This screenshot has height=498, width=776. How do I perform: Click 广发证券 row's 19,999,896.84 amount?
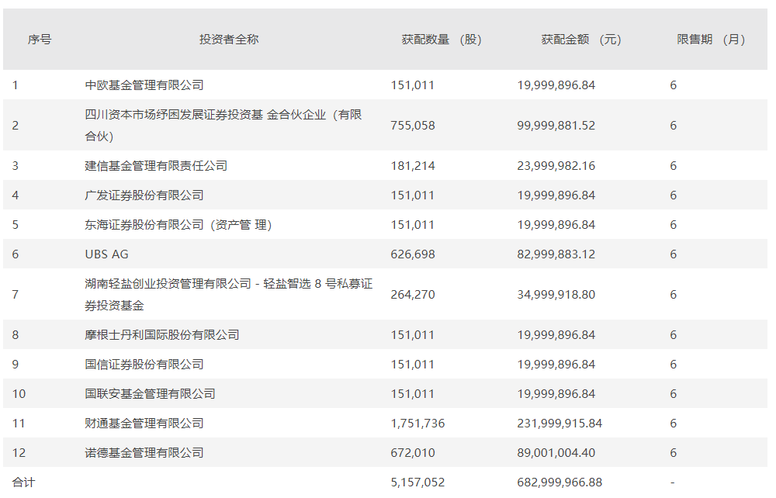556,195
